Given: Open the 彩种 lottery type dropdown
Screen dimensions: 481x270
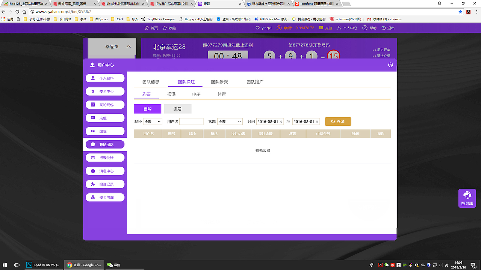Looking at the screenshot, I should click(152, 121).
